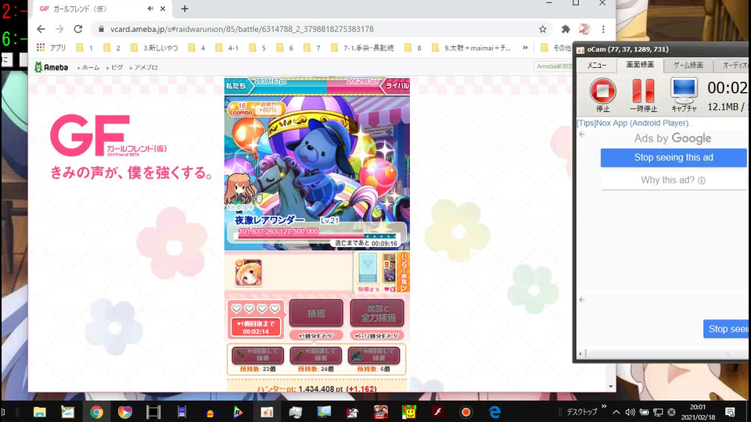Click the Chrome taskbar icon
The width and height of the screenshot is (751, 422).
pos(96,412)
